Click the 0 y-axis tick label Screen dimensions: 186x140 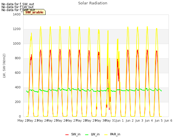pyautogui.click(x=20, y=116)
